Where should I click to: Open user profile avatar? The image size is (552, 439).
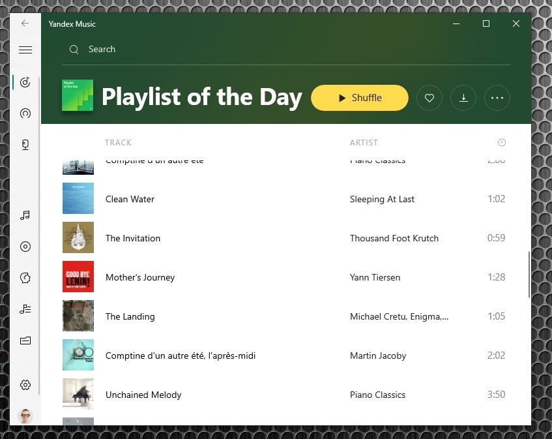click(25, 416)
